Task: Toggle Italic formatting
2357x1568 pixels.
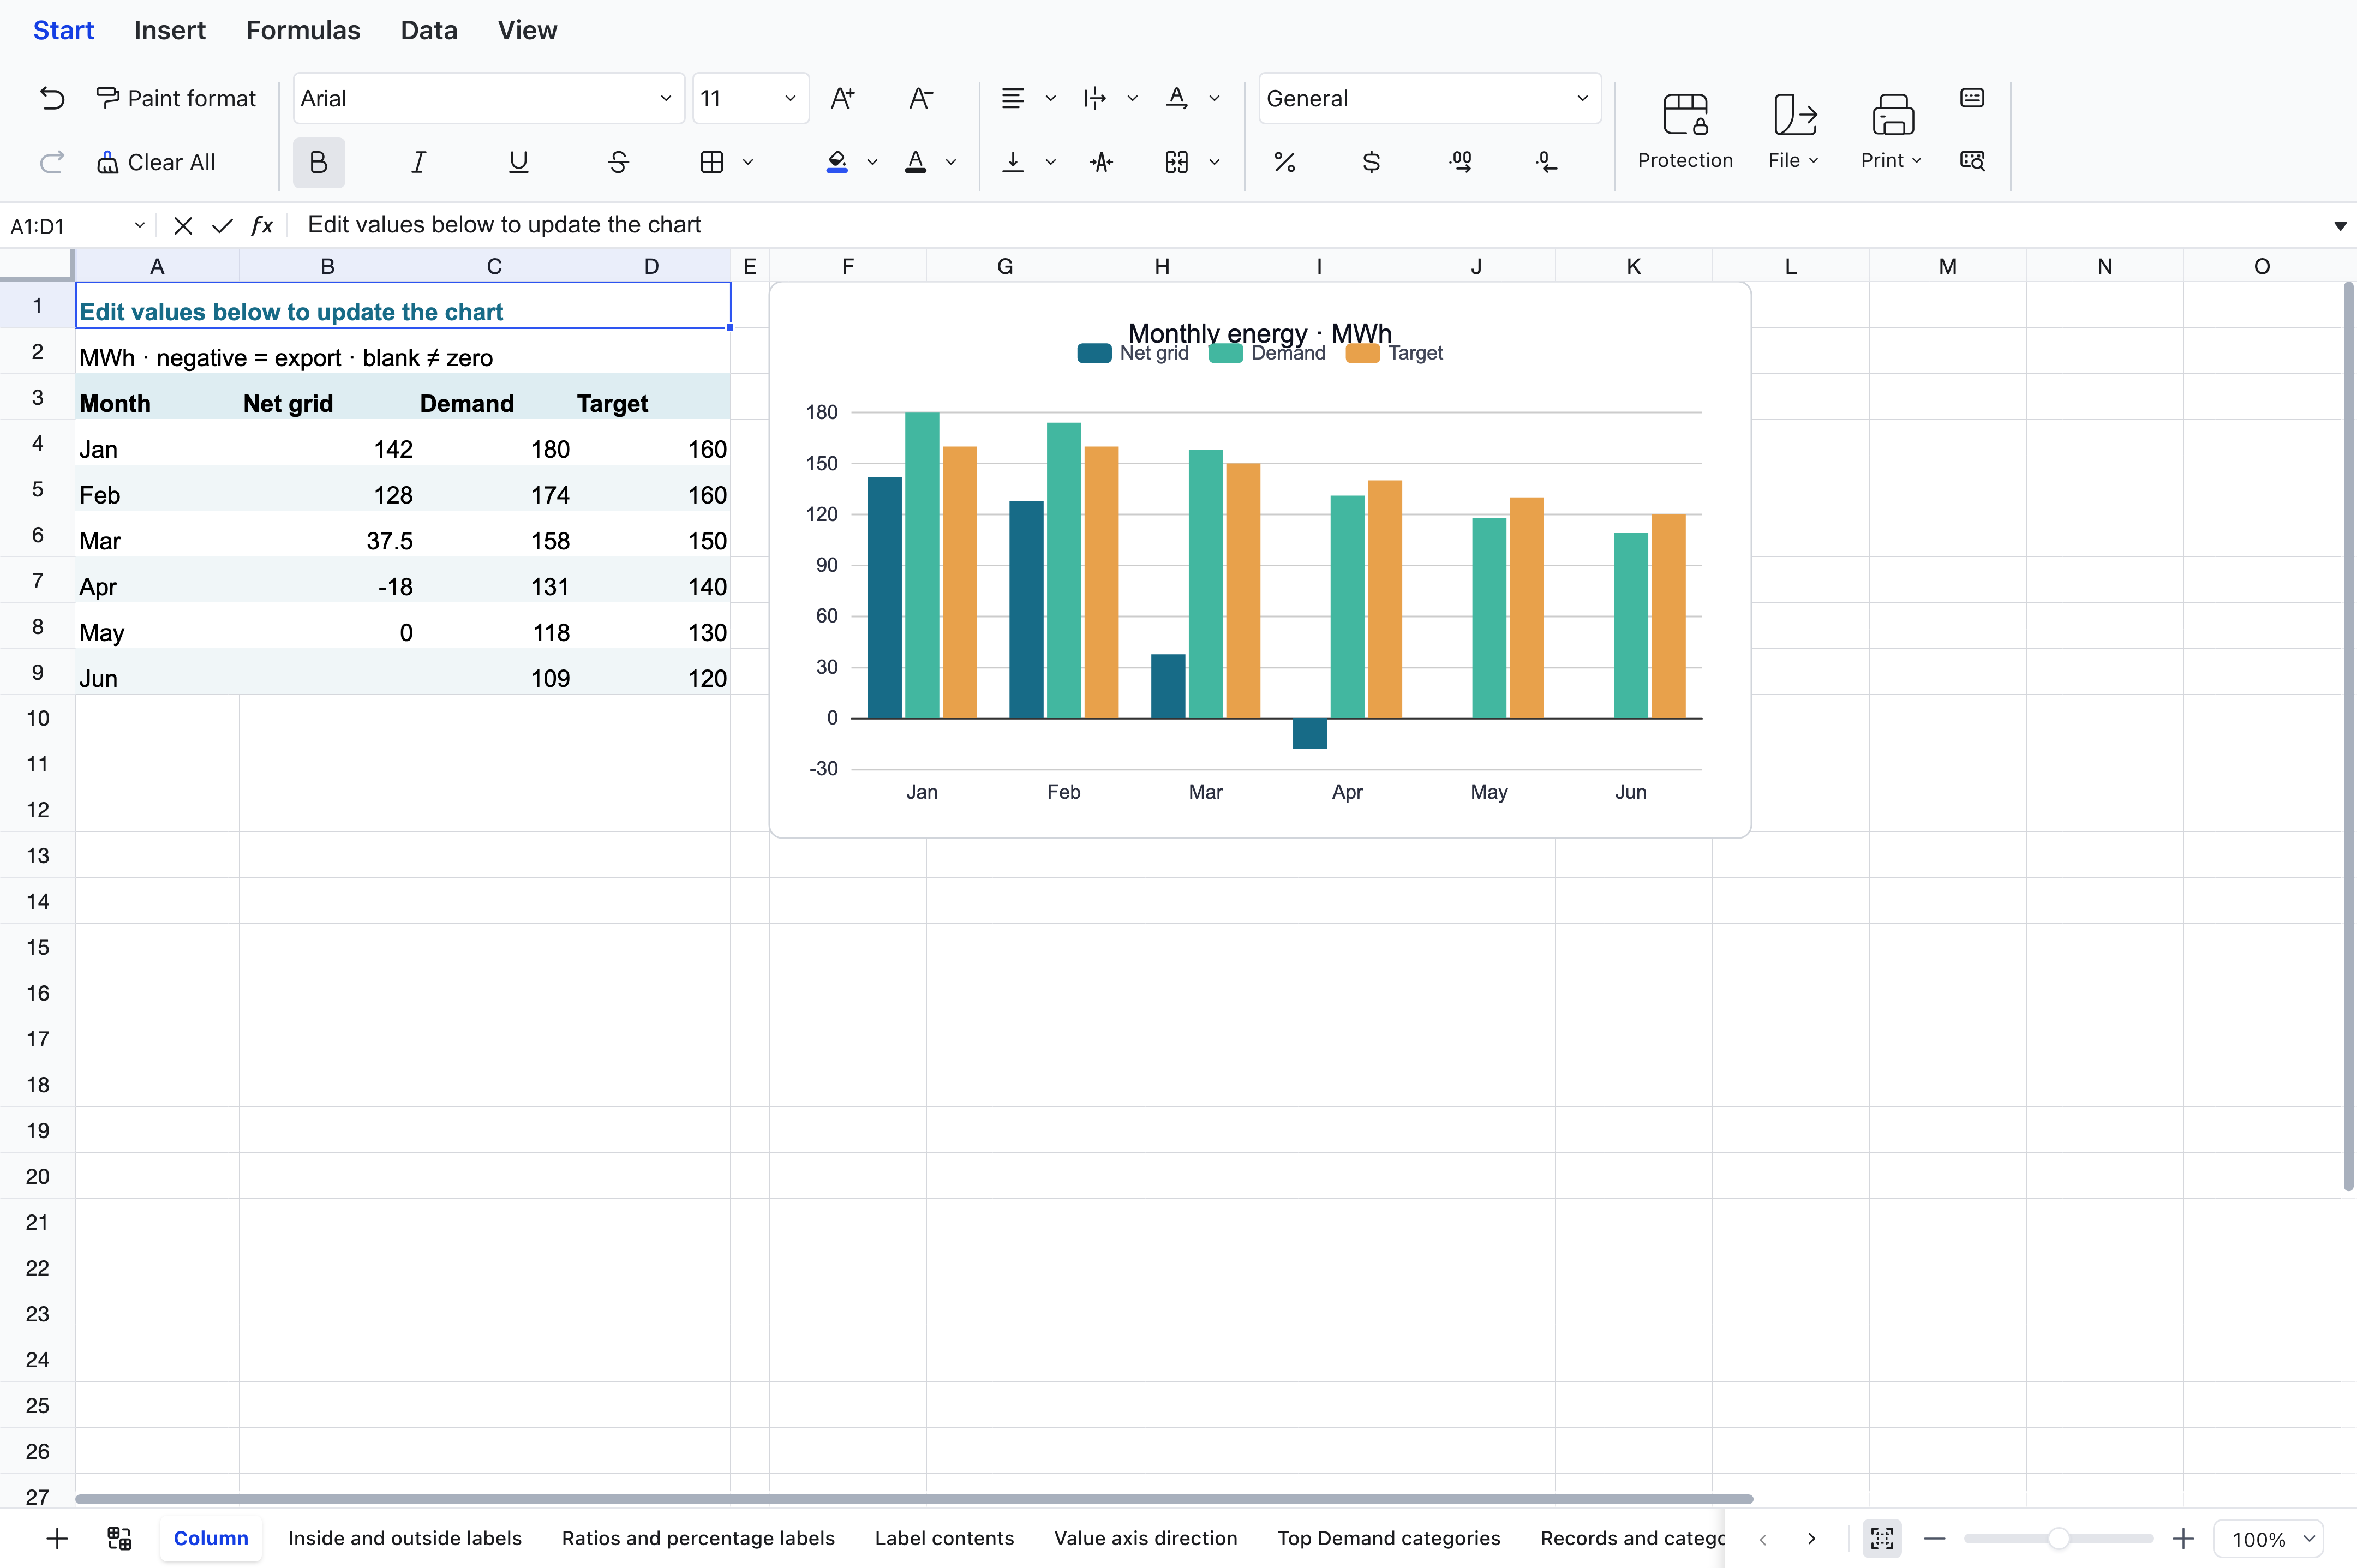Action: coord(419,162)
